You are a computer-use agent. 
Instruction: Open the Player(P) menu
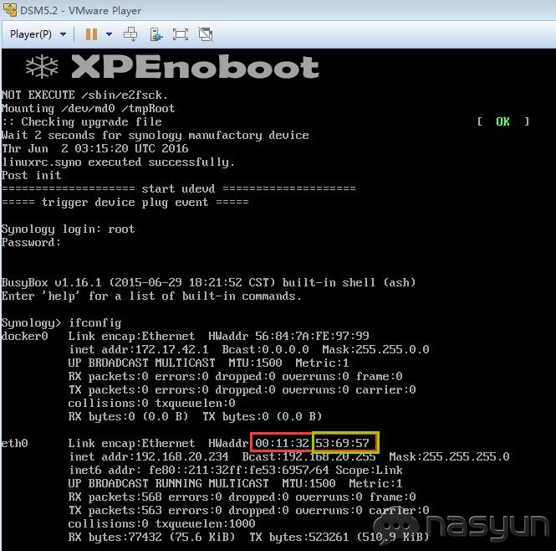(30, 34)
